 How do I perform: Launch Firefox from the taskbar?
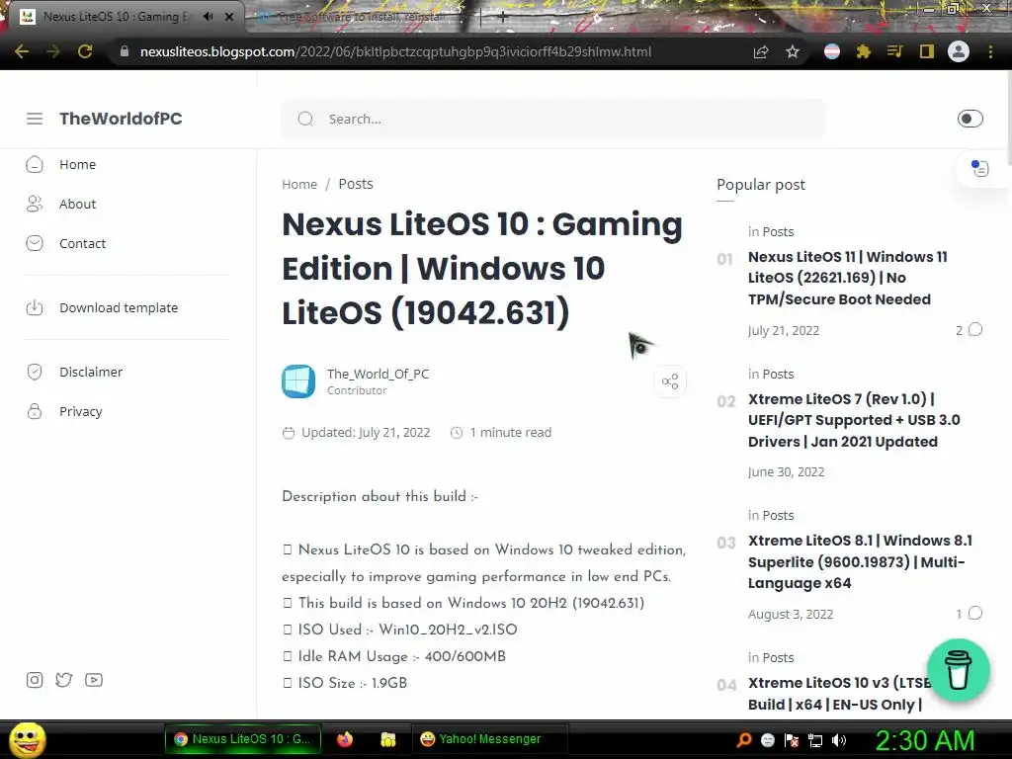[x=345, y=739]
